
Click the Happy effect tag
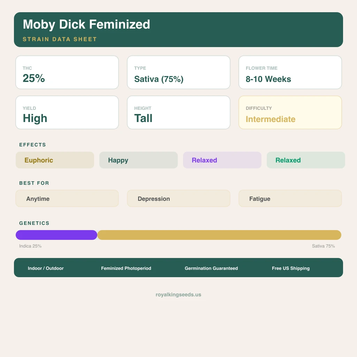138,160
